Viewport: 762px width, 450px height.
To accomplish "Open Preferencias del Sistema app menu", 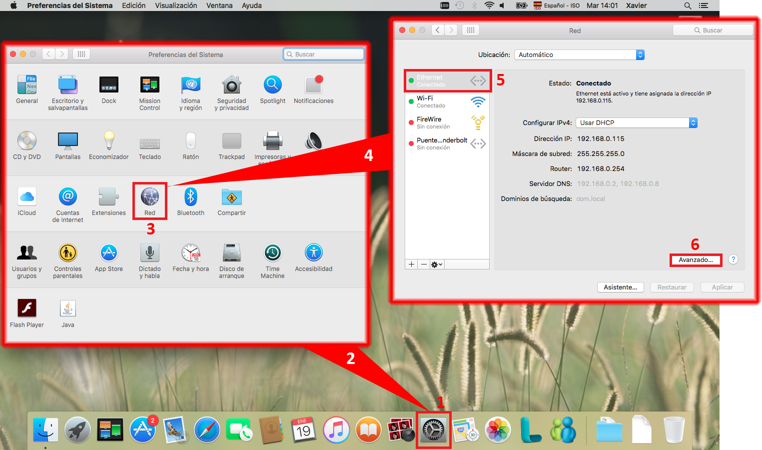I will tap(70, 5).
